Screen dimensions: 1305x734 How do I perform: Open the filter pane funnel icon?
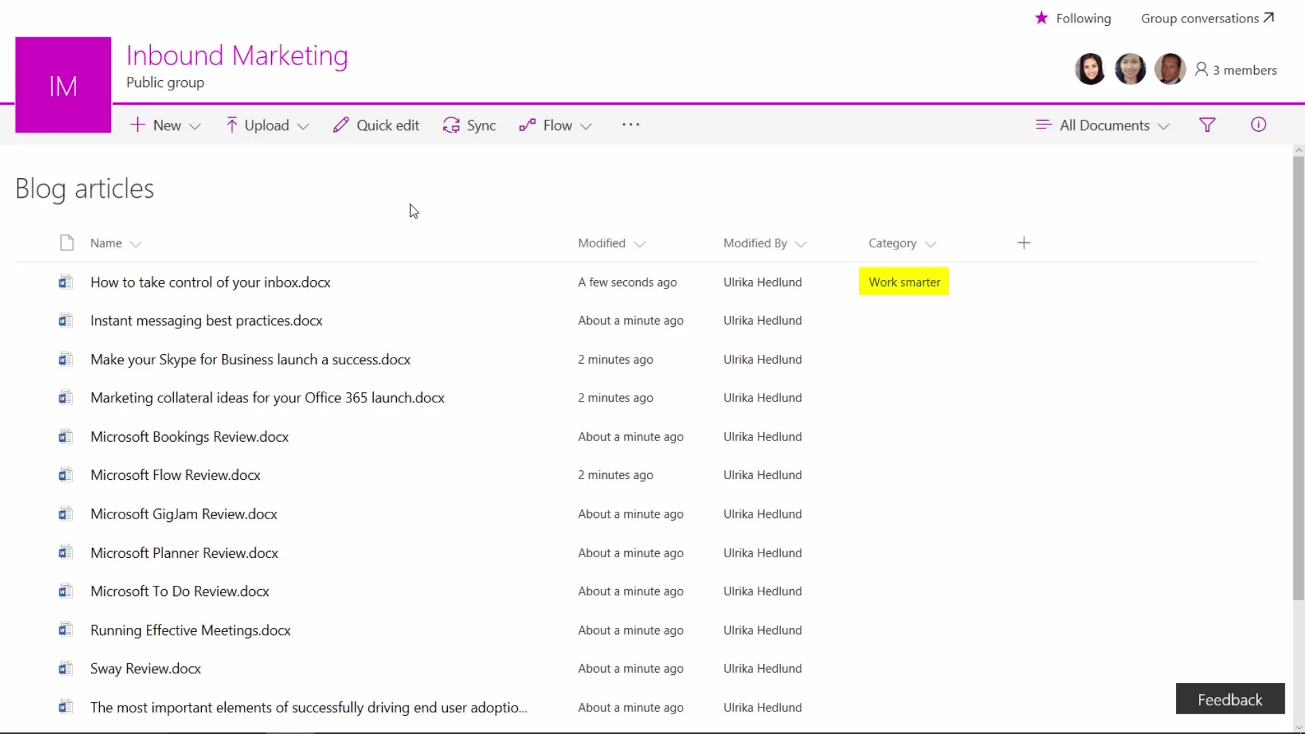click(1207, 125)
